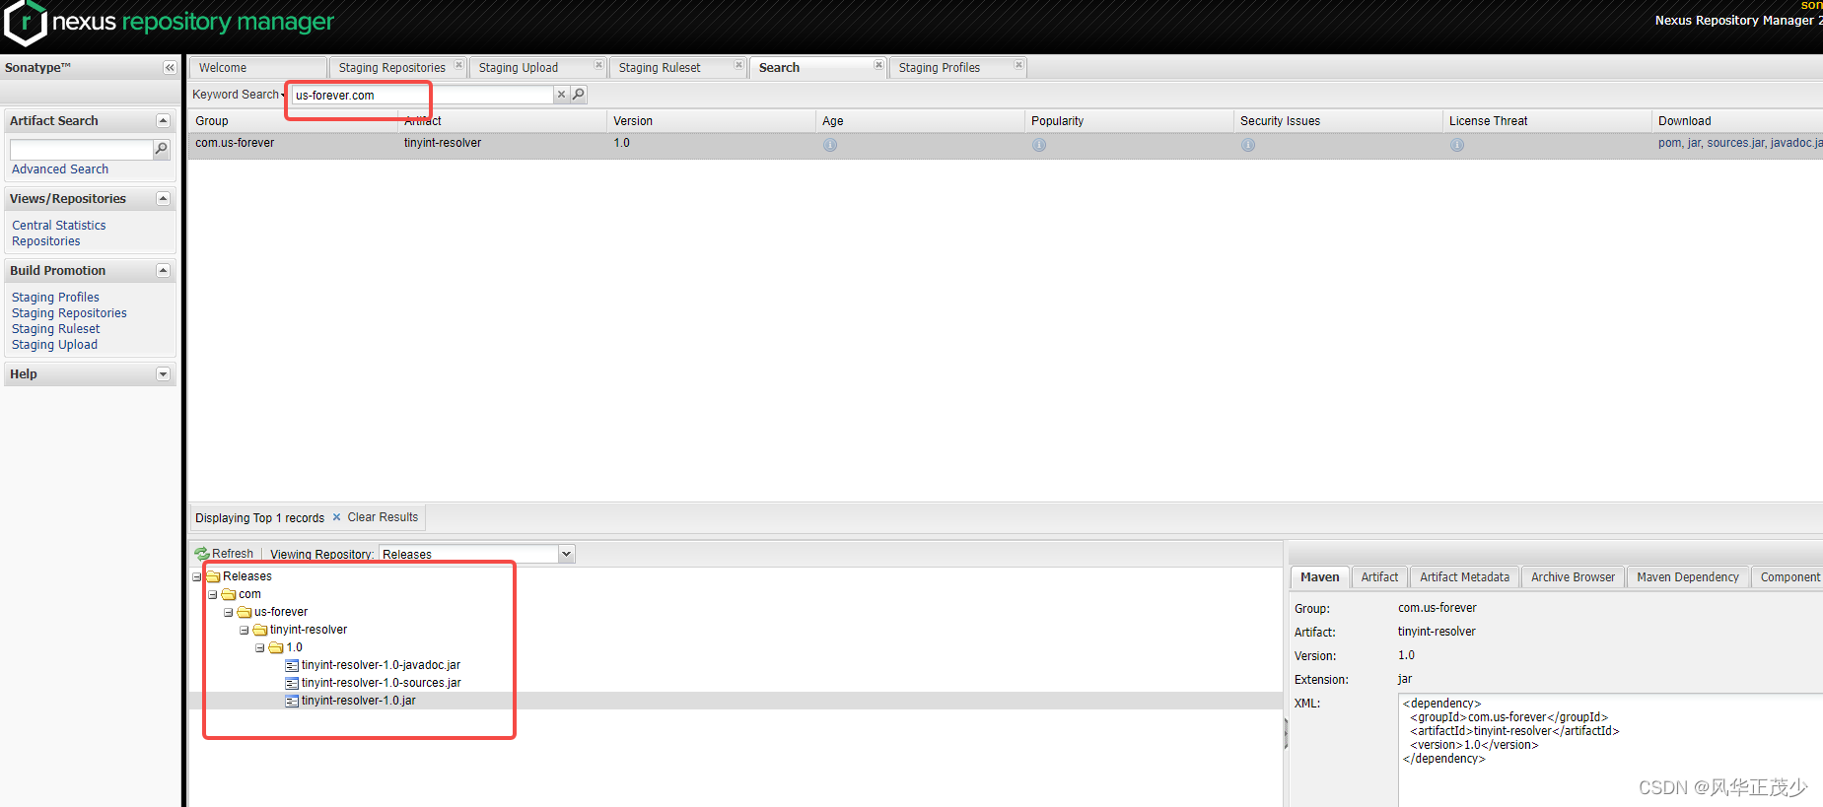Select the com folder icon
Image resolution: width=1823 pixels, height=807 pixels.
tap(229, 594)
